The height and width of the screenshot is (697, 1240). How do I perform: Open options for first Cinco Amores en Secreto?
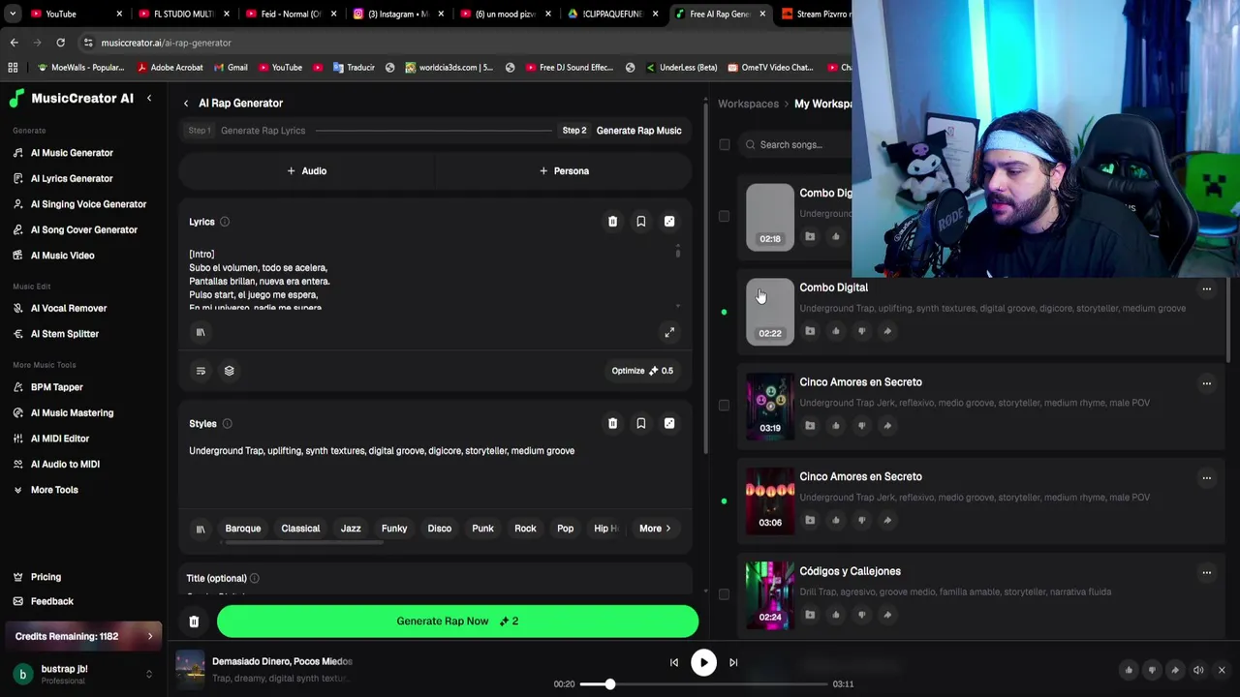[x=1206, y=383]
